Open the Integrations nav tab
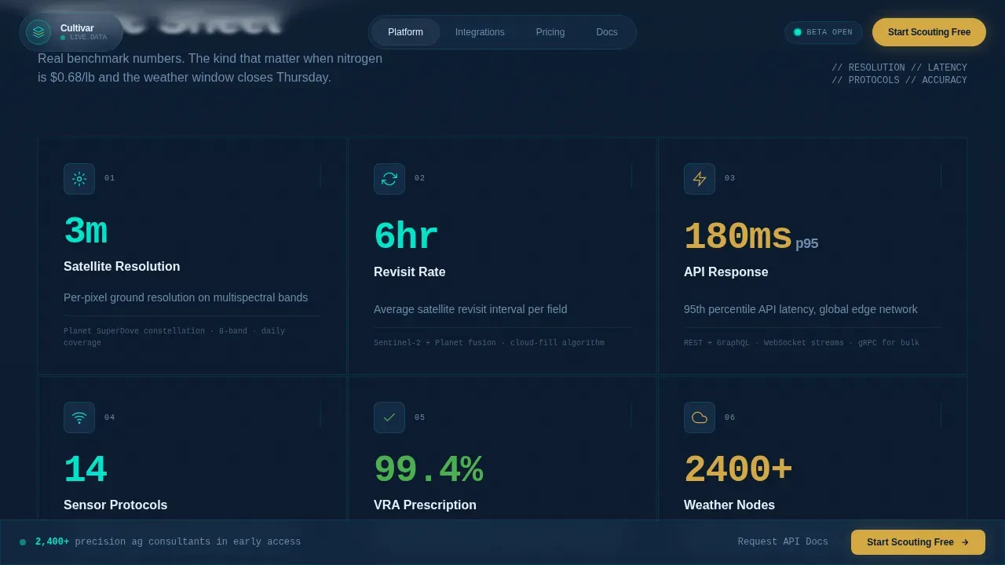 (x=480, y=32)
